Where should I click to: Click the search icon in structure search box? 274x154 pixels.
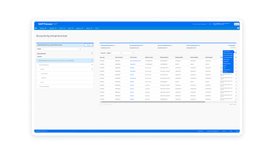click(80, 49)
